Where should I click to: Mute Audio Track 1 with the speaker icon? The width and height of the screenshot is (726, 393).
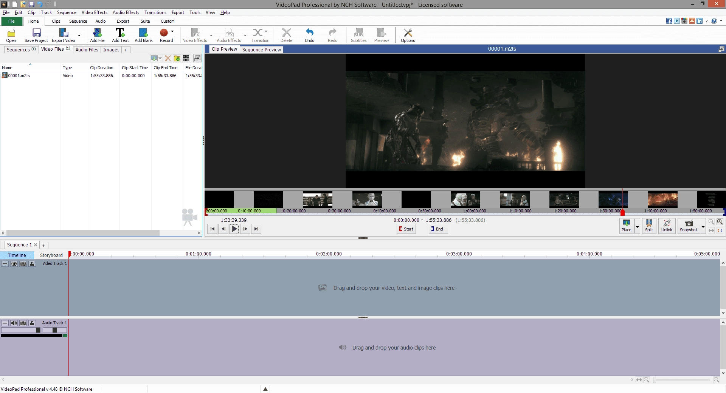tap(14, 323)
